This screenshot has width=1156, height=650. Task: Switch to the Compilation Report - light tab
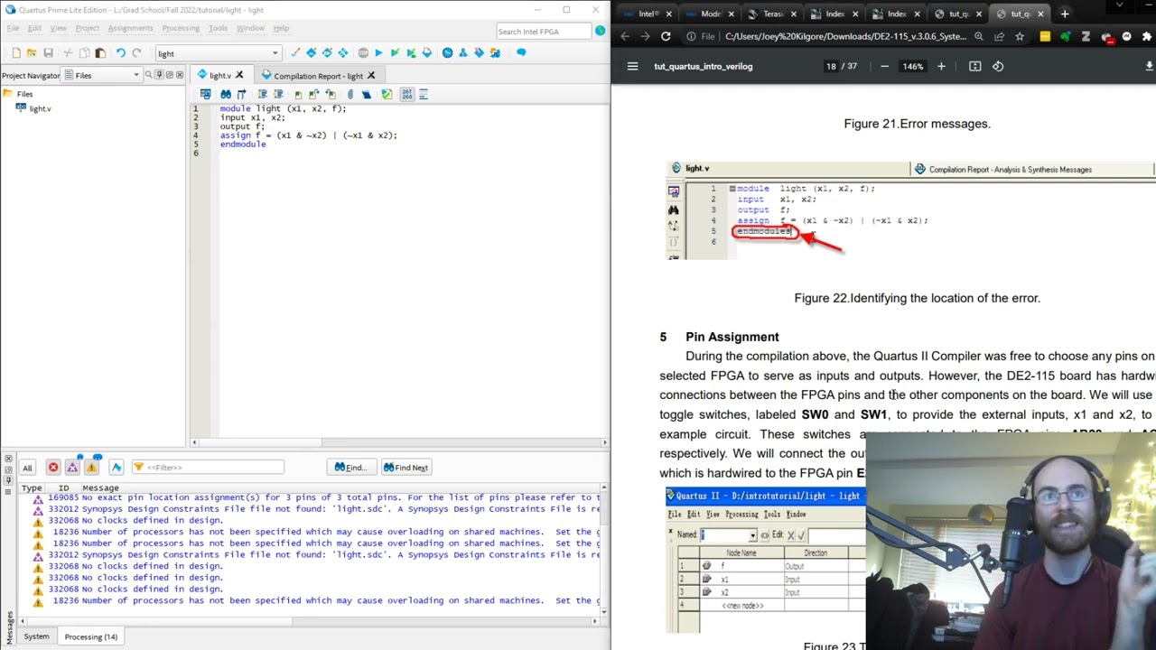point(317,76)
